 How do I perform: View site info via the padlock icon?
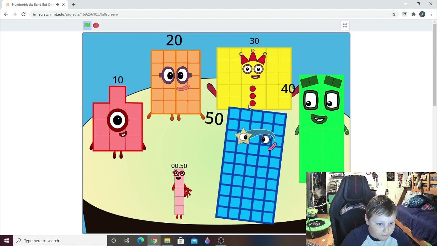tap(34, 14)
